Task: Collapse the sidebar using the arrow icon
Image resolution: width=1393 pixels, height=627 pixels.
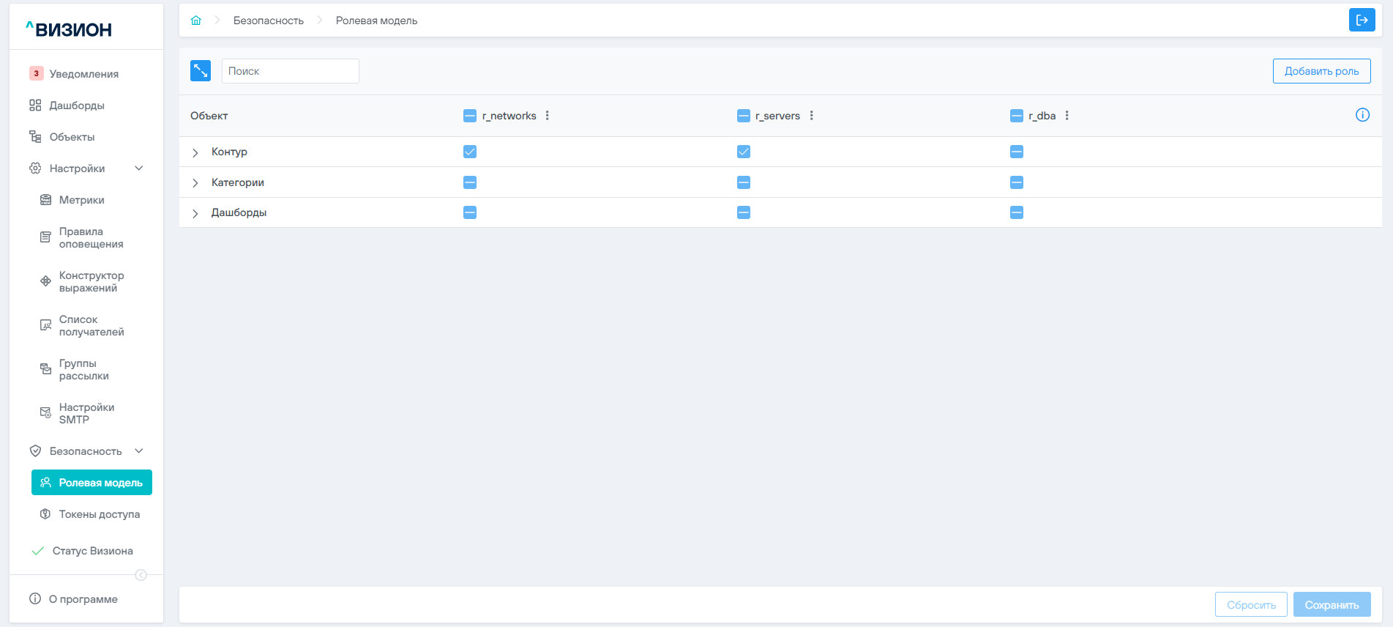Action: coord(141,575)
